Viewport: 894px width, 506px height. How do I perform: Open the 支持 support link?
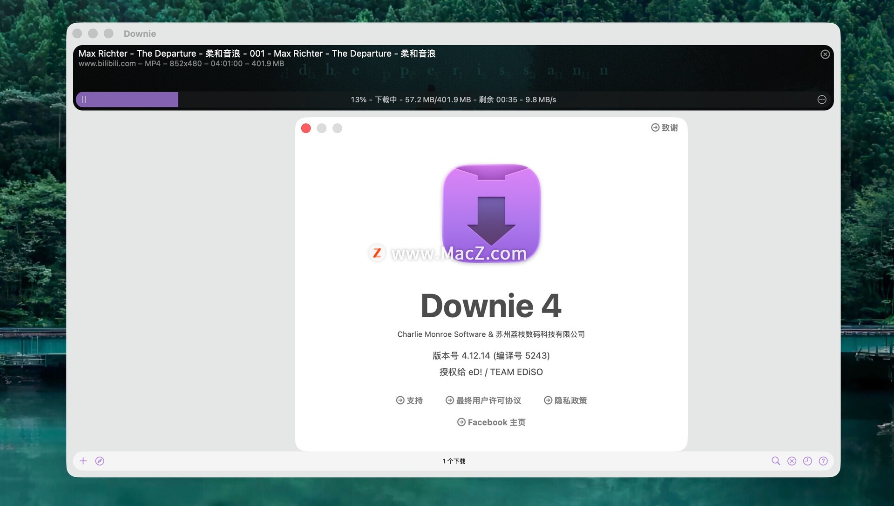[409, 400]
